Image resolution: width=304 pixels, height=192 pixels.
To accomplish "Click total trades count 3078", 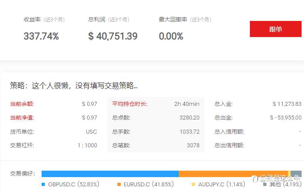I will (x=193, y=145).
